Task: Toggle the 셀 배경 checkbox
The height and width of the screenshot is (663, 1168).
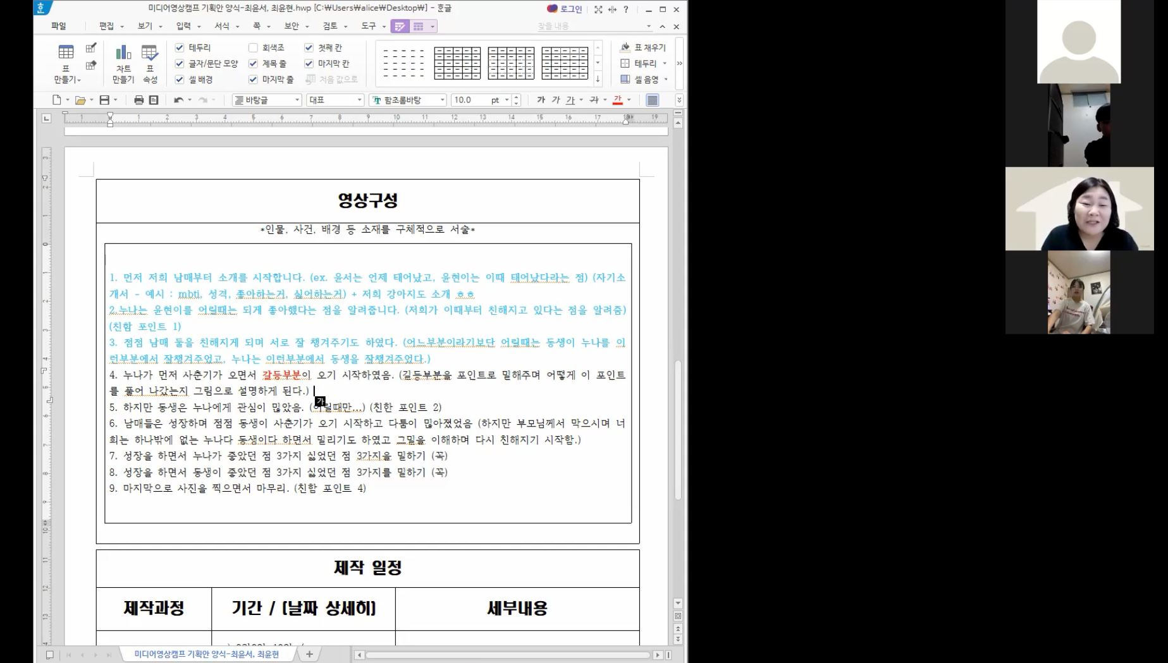Action: 180,80
